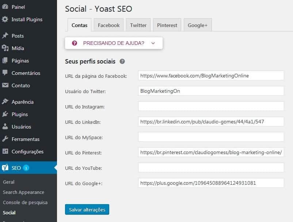The height and width of the screenshot is (222, 293).
Task: Click the 'URL do LinkedIn:' label
Action: click(x=83, y=122)
